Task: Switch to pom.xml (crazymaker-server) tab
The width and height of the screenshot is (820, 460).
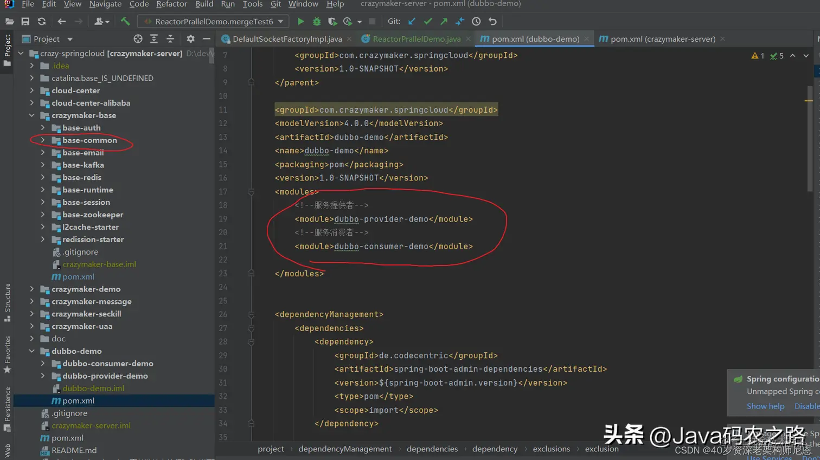Action: (x=663, y=39)
